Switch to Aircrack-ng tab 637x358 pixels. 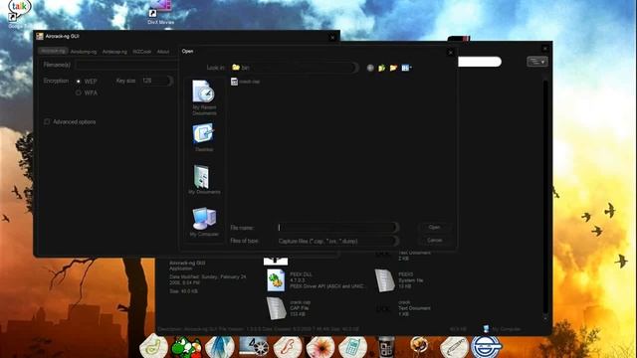(x=53, y=51)
